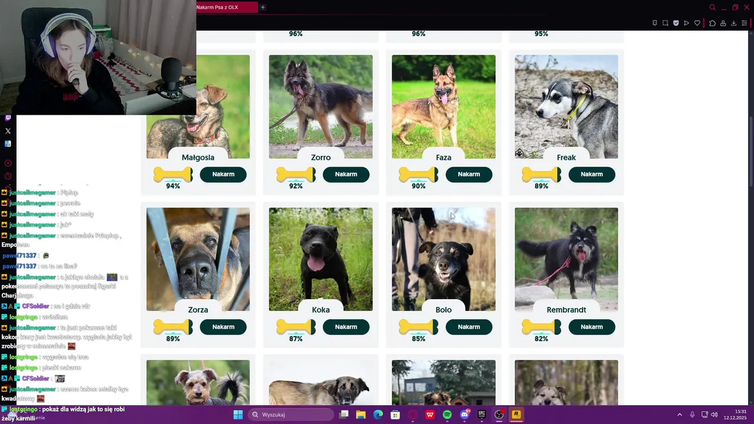
Task: Click the dog name Koka
Action: click(320, 310)
